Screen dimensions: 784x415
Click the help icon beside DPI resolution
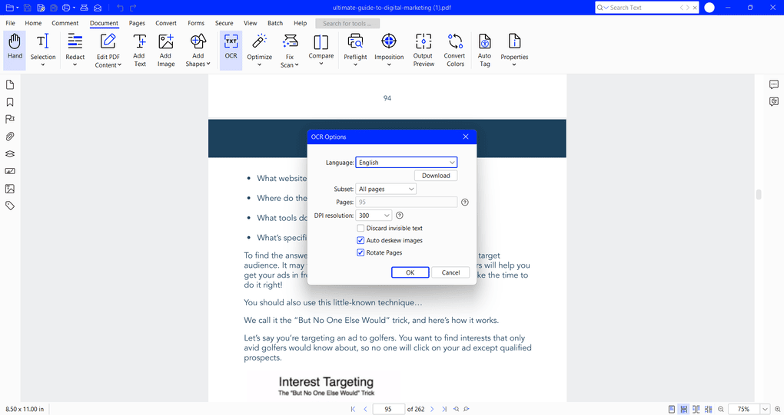click(400, 216)
